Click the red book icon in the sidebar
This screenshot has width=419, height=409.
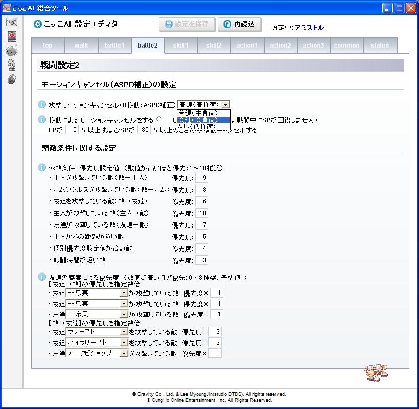coord(12,36)
